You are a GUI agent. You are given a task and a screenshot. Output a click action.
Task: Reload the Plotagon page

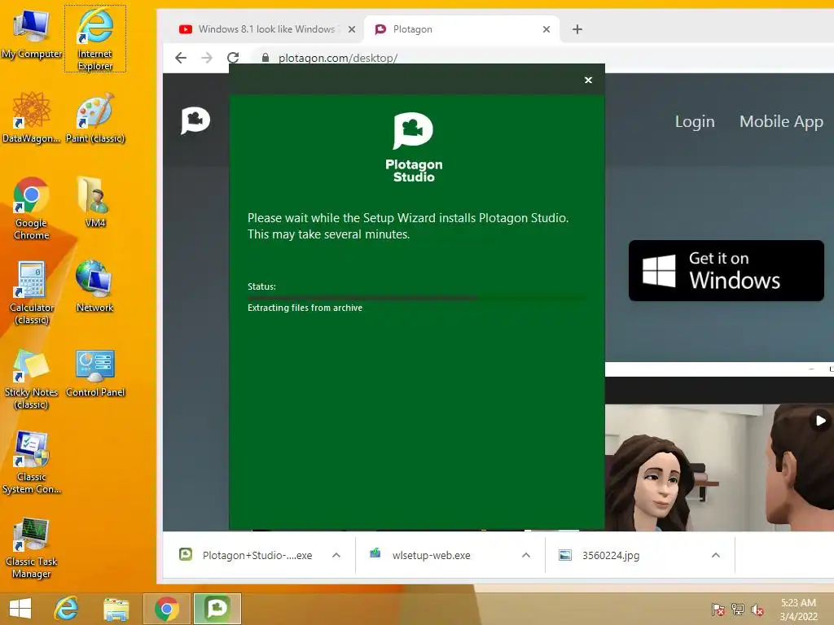233,58
